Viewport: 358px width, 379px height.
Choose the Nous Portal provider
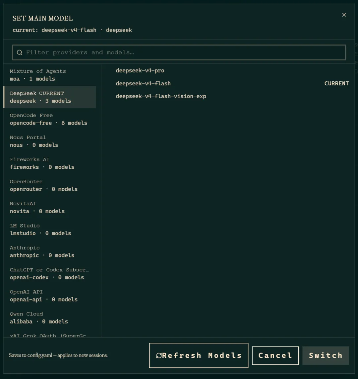coord(50,141)
